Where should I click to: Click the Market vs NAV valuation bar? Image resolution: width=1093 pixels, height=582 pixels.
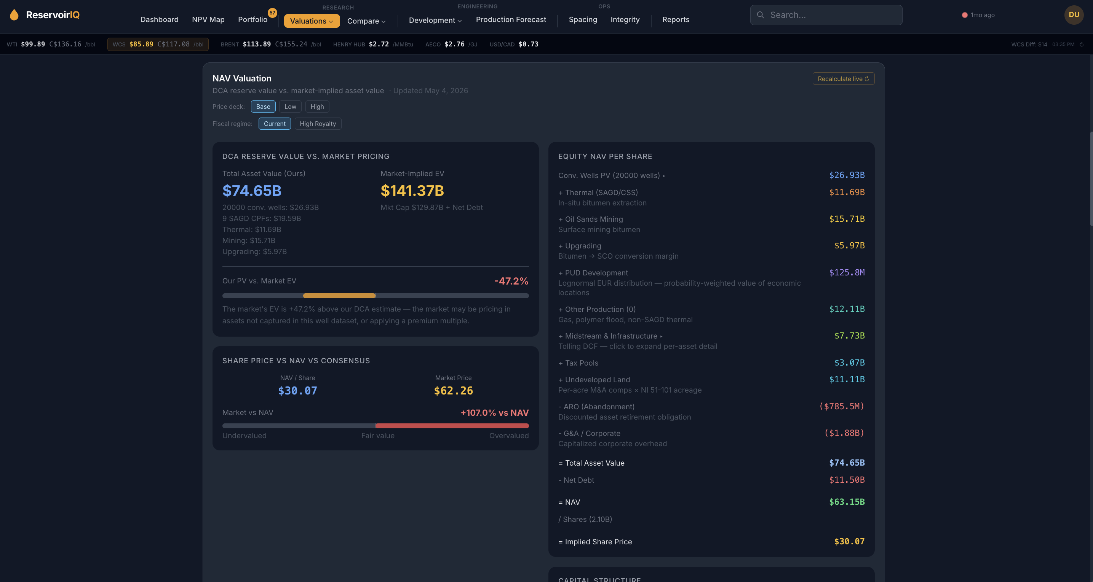point(376,426)
